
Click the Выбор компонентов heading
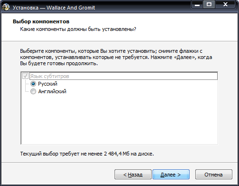(x=41, y=21)
